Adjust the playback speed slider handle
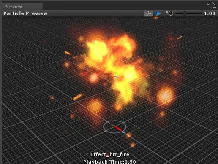Screen dimensions: 218x164 click(185, 13)
